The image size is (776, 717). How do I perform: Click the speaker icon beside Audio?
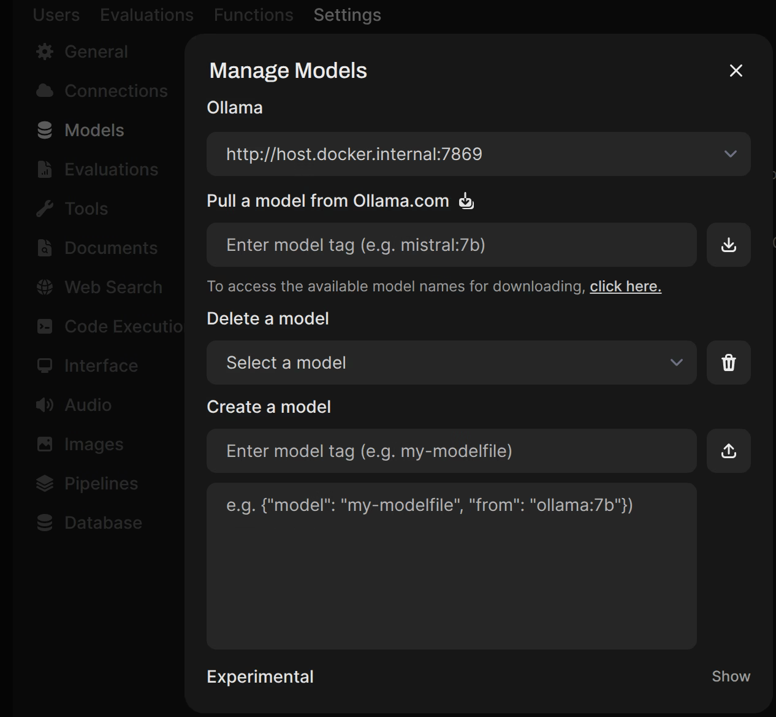point(45,405)
